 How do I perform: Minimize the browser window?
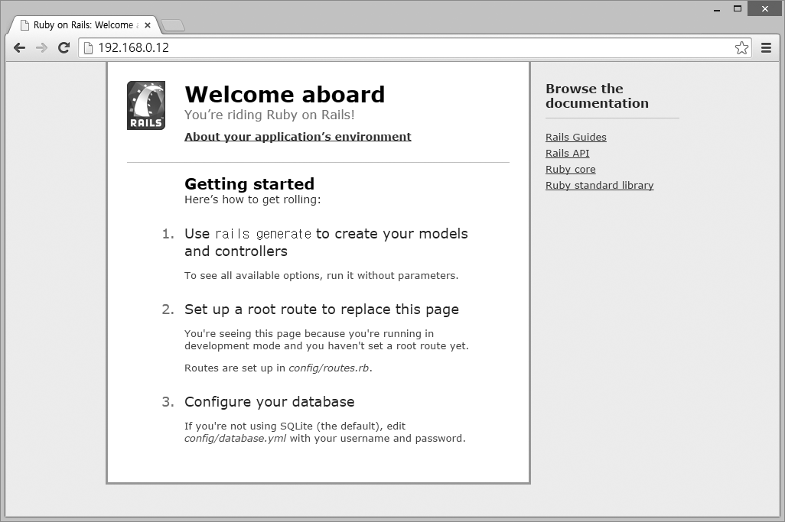[x=716, y=9]
